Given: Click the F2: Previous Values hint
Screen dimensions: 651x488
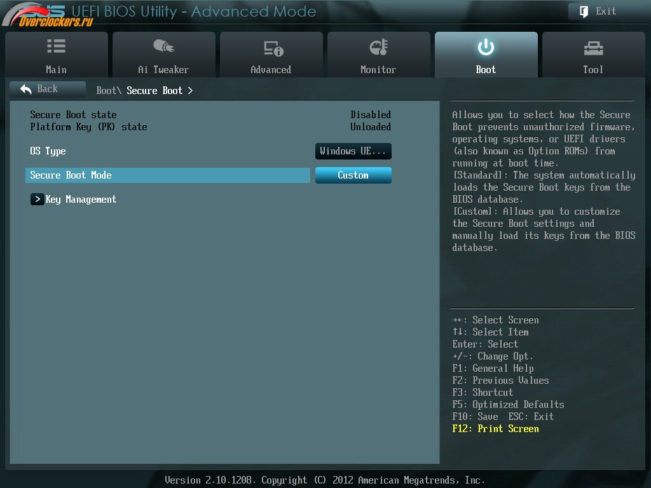Looking at the screenshot, I should [x=500, y=381].
